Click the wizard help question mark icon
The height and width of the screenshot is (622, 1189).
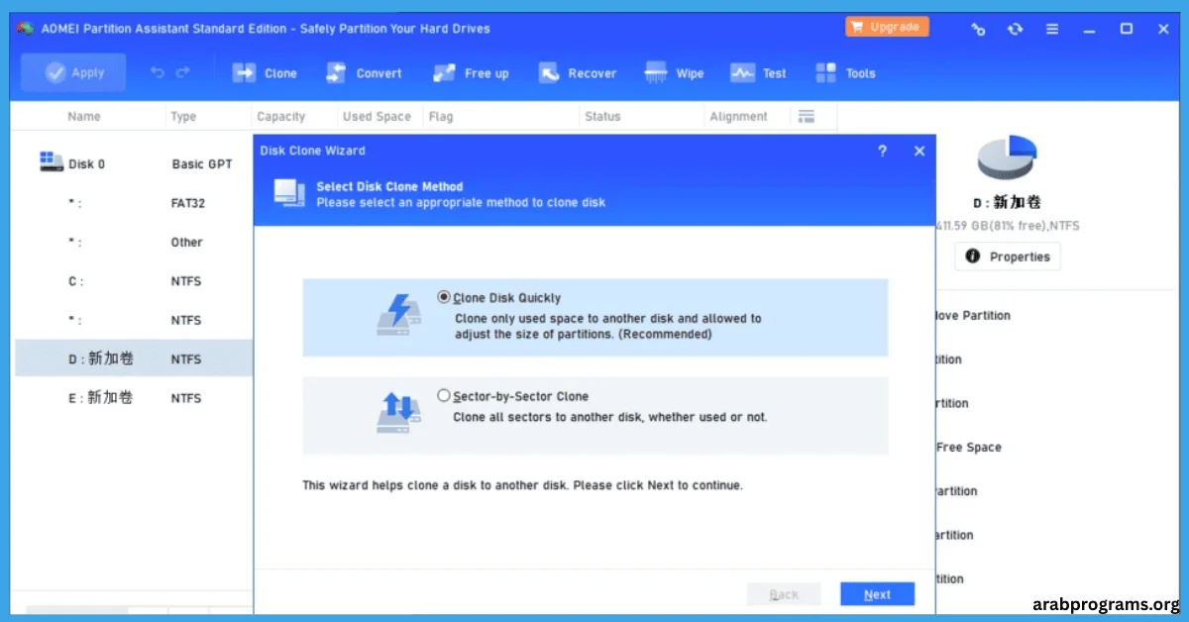[x=883, y=151]
